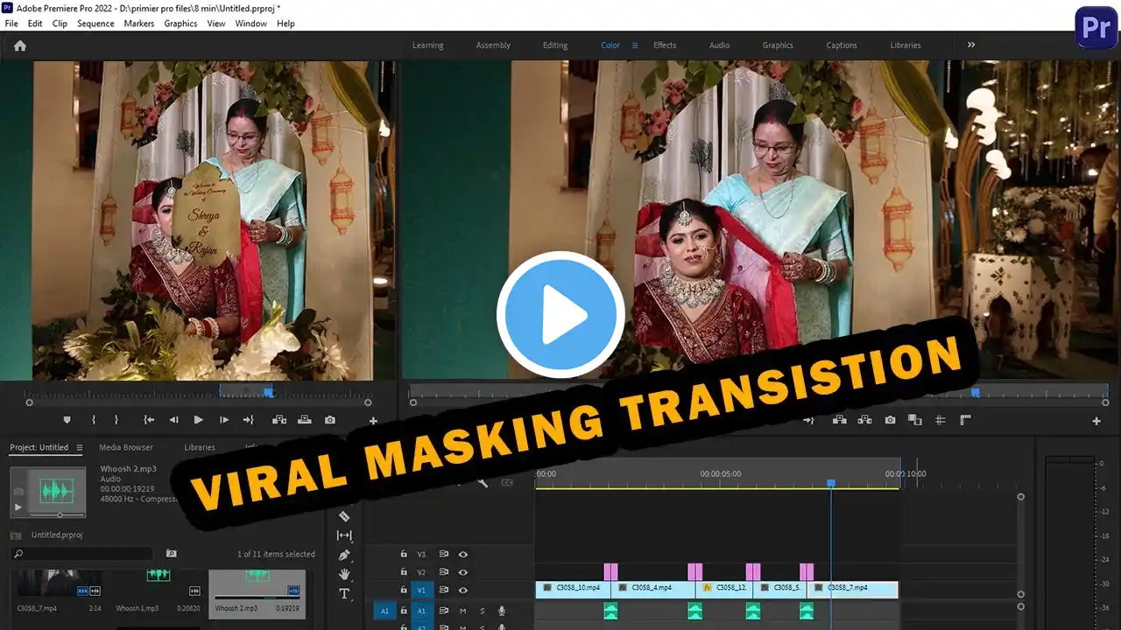Open the Editing workspace
The height and width of the screenshot is (630, 1121).
click(554, 45)
